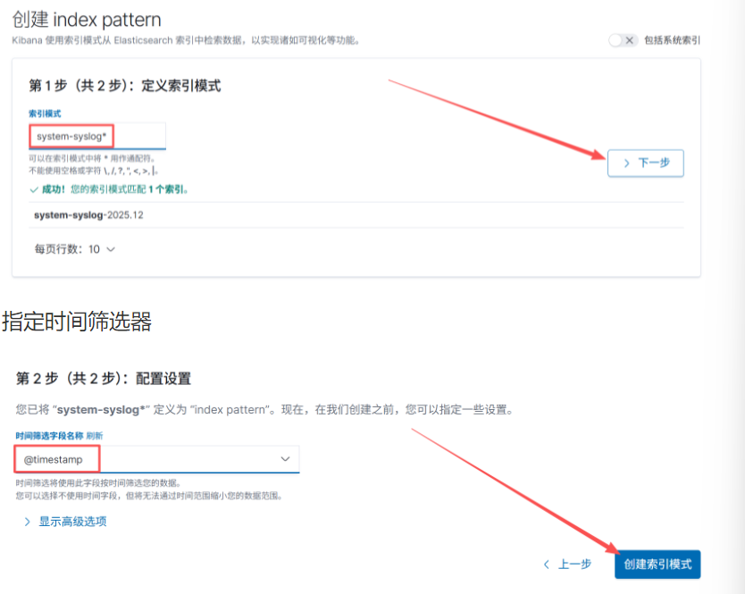Click the green success checkmark icon

(34, 189)
